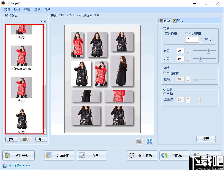Click 旋转 stepper up arrow

click(x=188, y=78)
